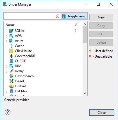
Task: Click the AWS database icon
Action: click(11, 36)
